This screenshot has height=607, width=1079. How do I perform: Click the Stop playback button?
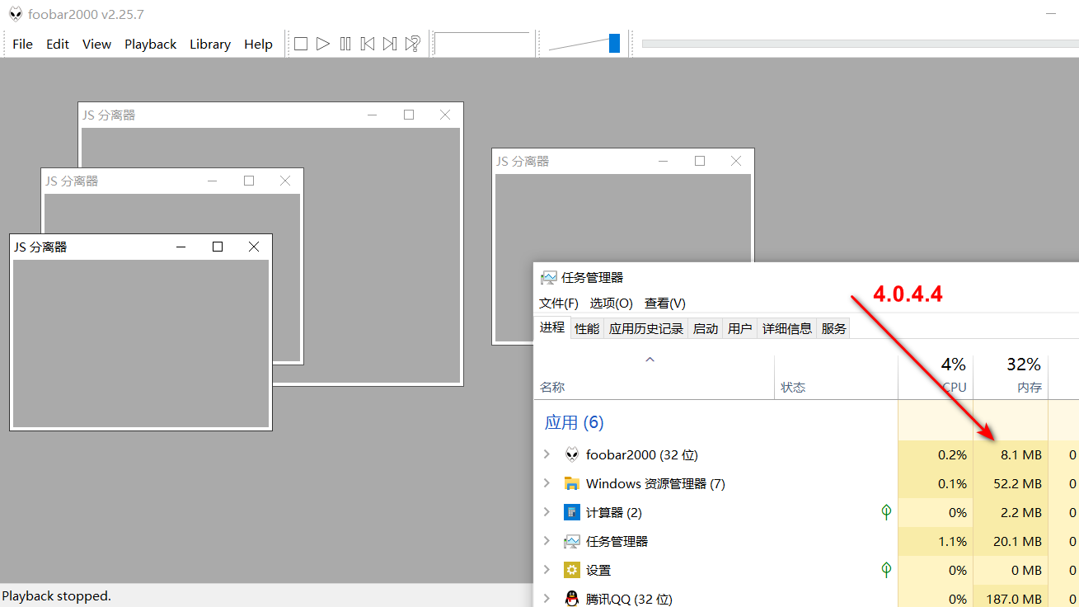tap(301, 44)
